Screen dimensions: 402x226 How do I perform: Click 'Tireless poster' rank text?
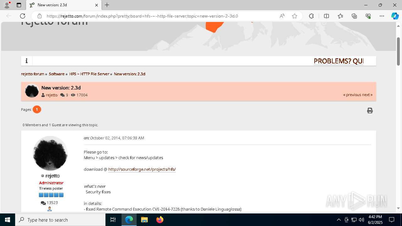(51, 189)
